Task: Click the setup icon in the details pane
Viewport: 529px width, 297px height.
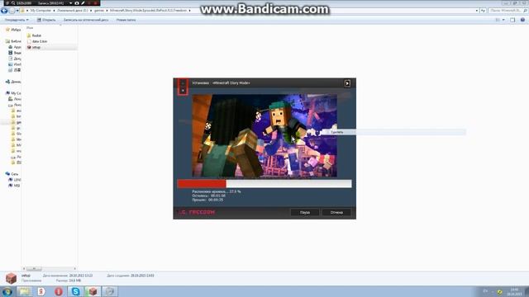Action: 11,278
